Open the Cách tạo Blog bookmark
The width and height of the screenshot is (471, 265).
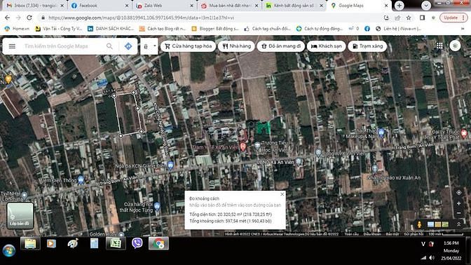[x=163, y=29]
